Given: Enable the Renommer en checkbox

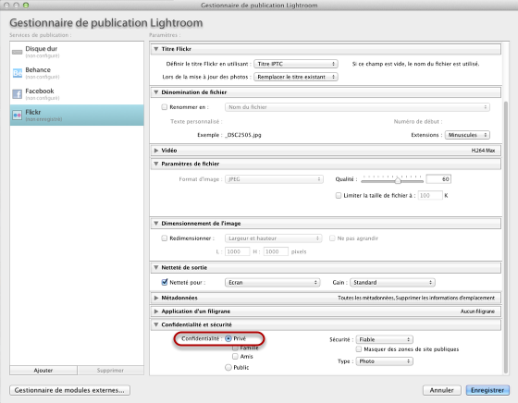Looking at the screenshot, I should [165, 107].
